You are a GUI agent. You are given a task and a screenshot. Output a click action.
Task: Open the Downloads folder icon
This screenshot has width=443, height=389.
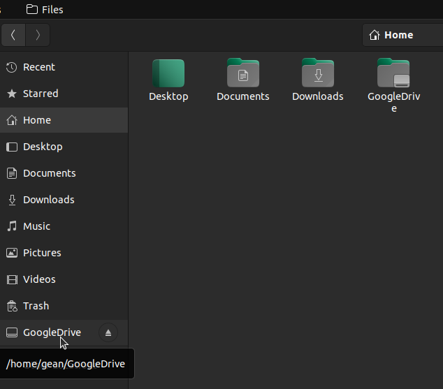click(x=318, y=74)
